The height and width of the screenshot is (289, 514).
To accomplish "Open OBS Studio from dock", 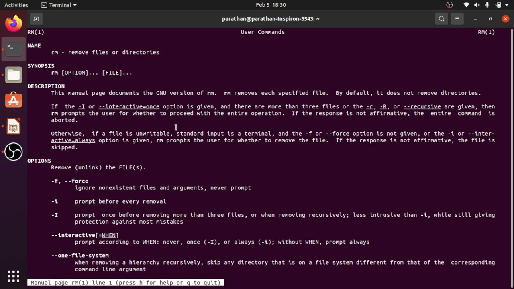I will (x=14, y=152).
